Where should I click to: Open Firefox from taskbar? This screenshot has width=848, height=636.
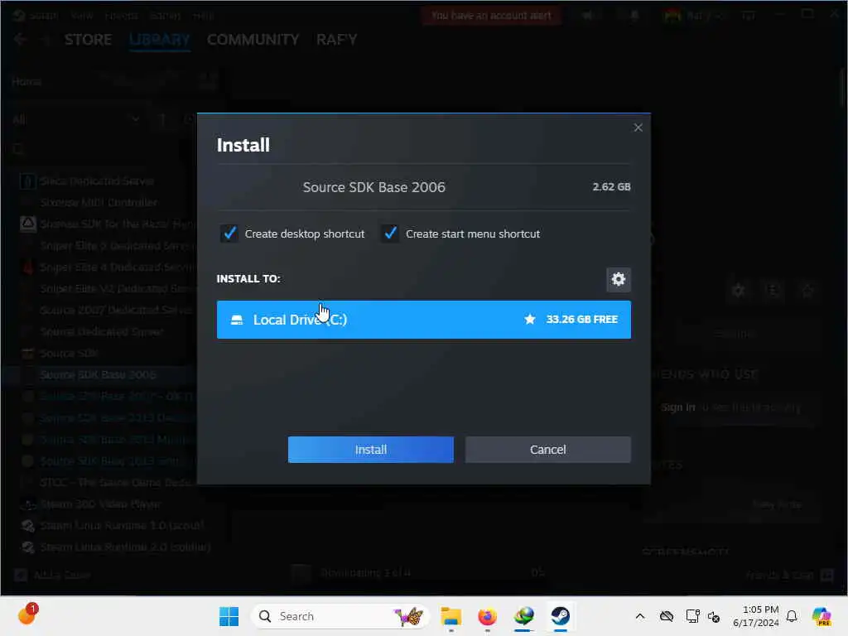coord(487,616)
